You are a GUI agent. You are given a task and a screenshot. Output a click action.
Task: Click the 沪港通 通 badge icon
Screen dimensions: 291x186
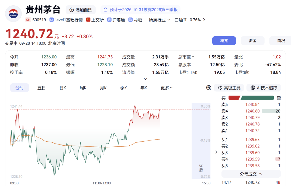(x=109, y=20)
